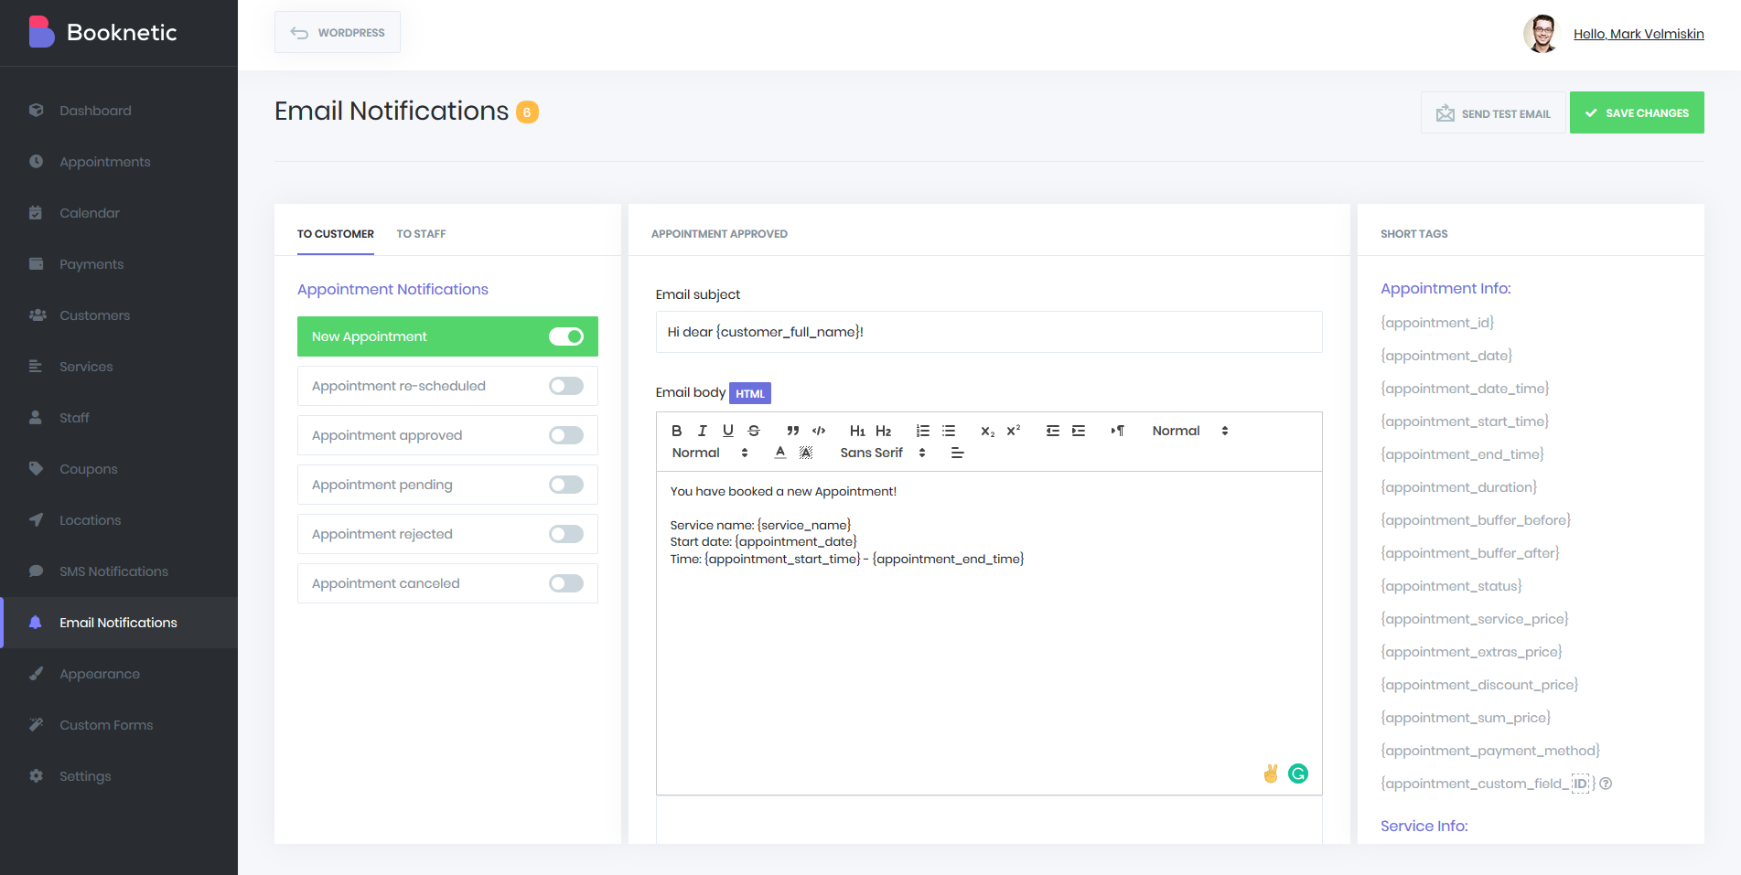The width and height of the screenshot is (1741, 875).
Task: Click the Email subject input field
Action: pyautogui.click(x=988, y=332)
